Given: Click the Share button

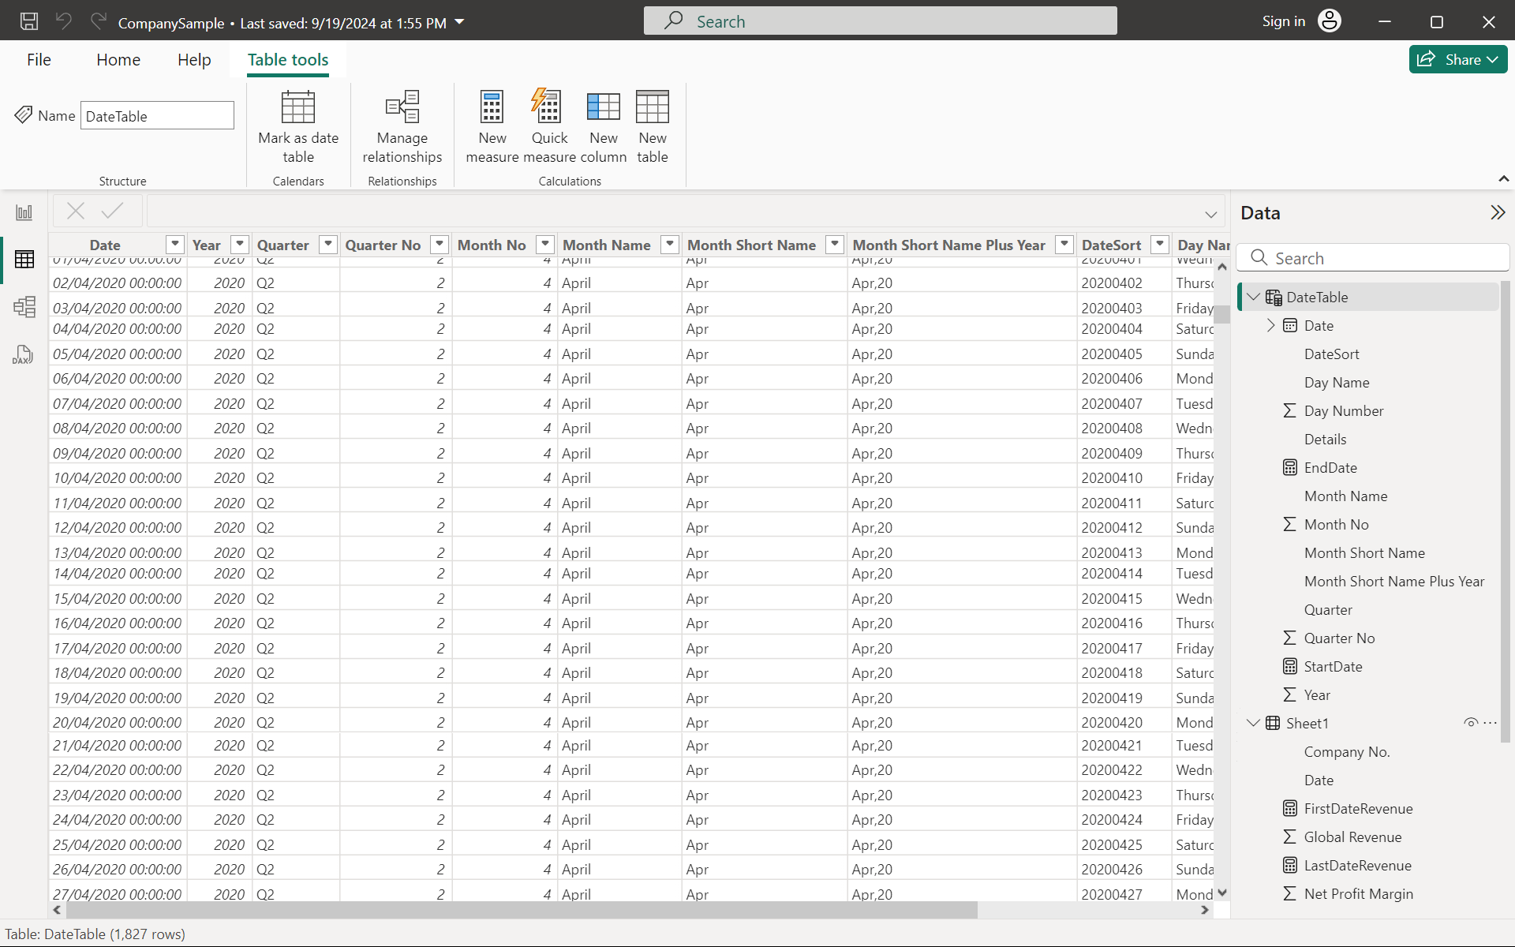Looking at the screenshot, I should click(1458, 59).
